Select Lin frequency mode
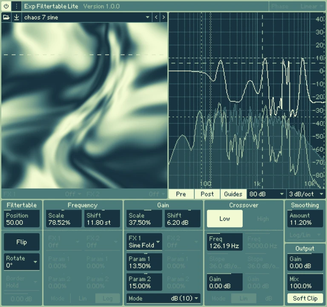Image resolution: width=327 pixels, height=307 pixels. (83, 298)
